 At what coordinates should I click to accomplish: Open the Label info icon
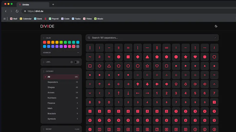click(x=71, y=62)
